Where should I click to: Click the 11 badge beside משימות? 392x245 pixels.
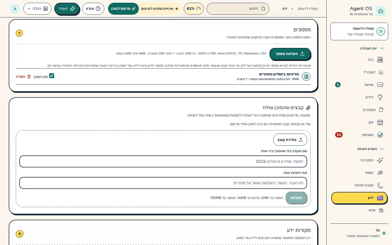point(339,135)
